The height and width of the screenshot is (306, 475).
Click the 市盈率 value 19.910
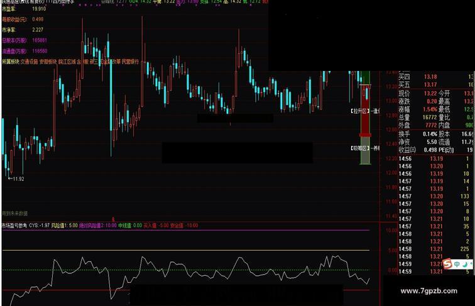39,9
